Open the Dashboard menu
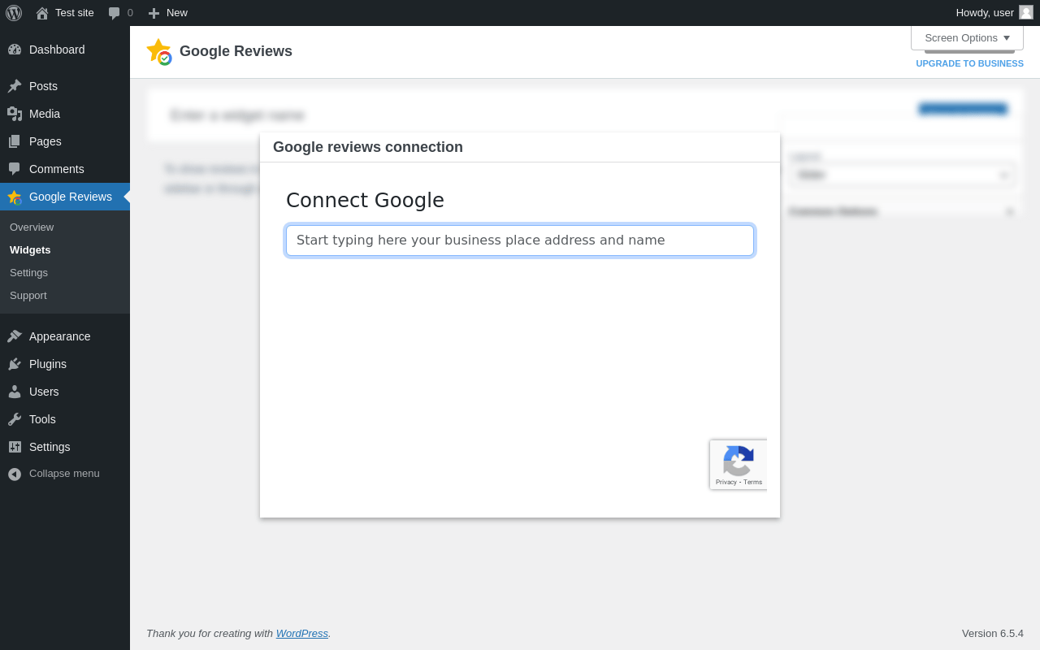 click(x=65, y=50)
